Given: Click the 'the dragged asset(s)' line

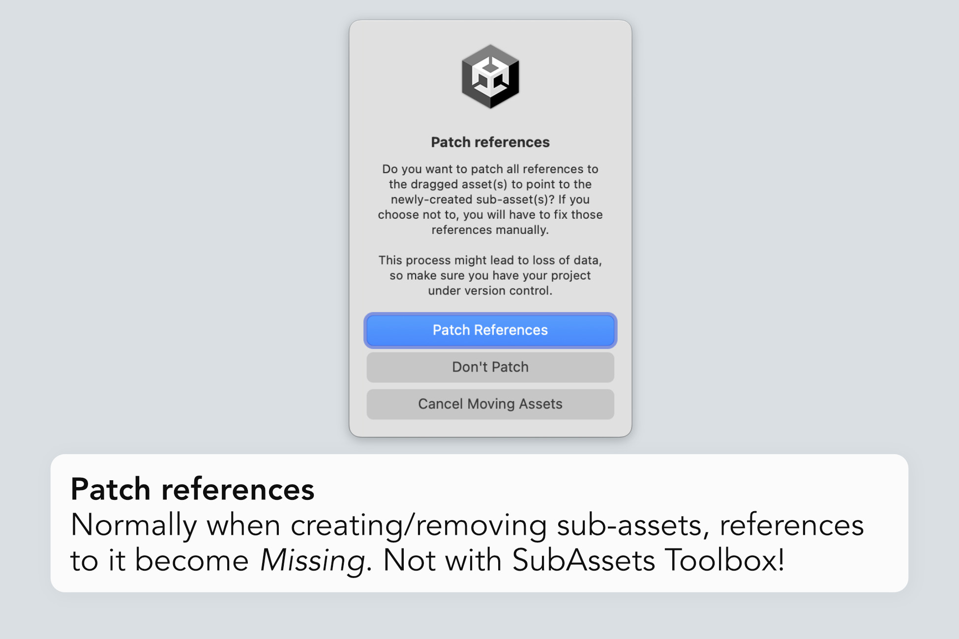Looking at the screenshot, I should coord(448,184).
